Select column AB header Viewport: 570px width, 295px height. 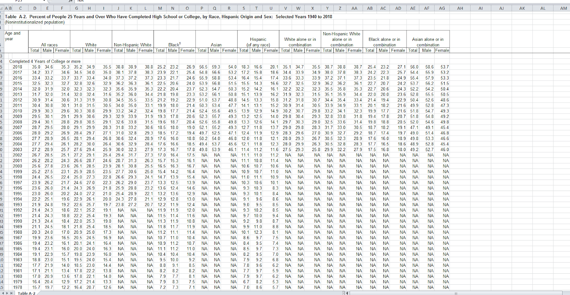click(370, 8)
